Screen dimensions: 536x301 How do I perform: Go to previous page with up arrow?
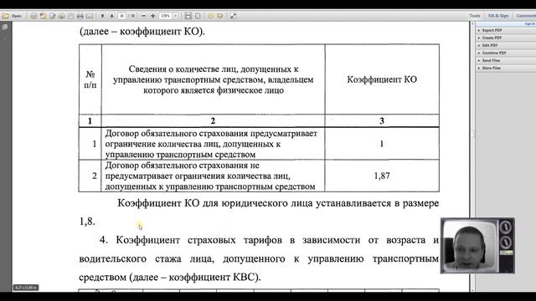coord(102,16)
